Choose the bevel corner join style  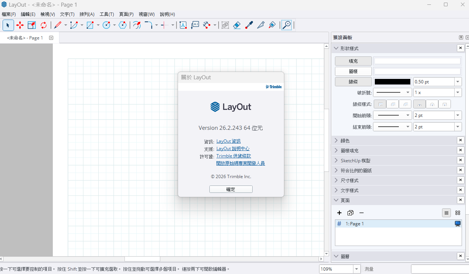(405, 104)
